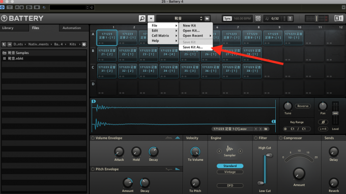Click the phase invert icon under Pan

pyautogui.click(x=323, y=122)
